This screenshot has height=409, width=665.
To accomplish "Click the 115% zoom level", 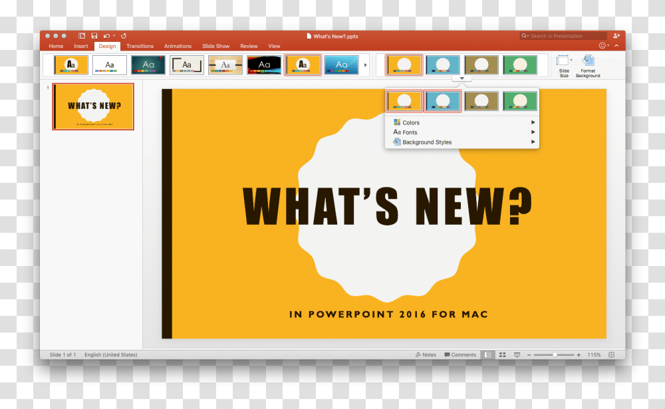I will (594, 354).
